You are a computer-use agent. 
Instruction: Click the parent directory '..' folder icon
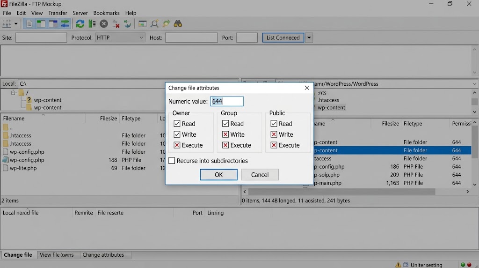tap(6, 127)
